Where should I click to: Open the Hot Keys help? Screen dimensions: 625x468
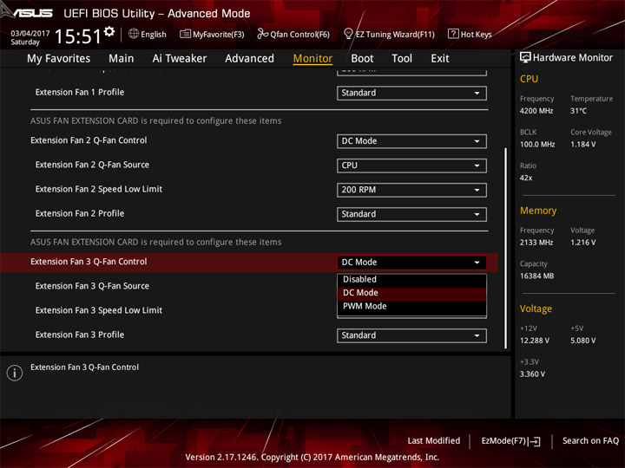coord(477,35)
